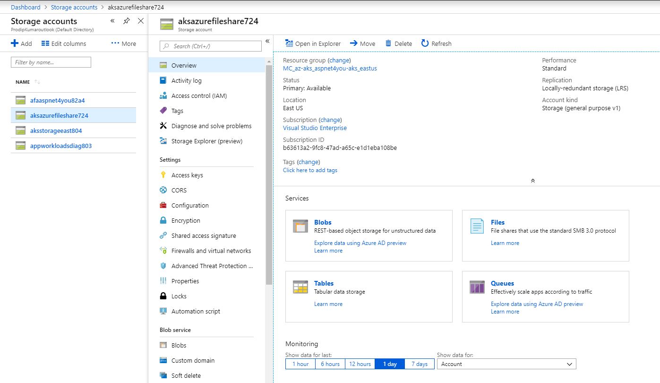Click Learn more under Files
This screenshot has height=383, width=660.
(505, 243)
